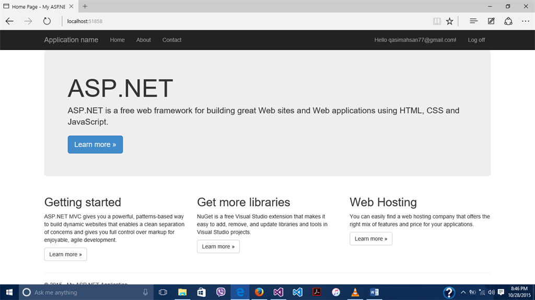
Task: Open Visual Studio Code blue taskbar icon
Action: tap(297, 292)
